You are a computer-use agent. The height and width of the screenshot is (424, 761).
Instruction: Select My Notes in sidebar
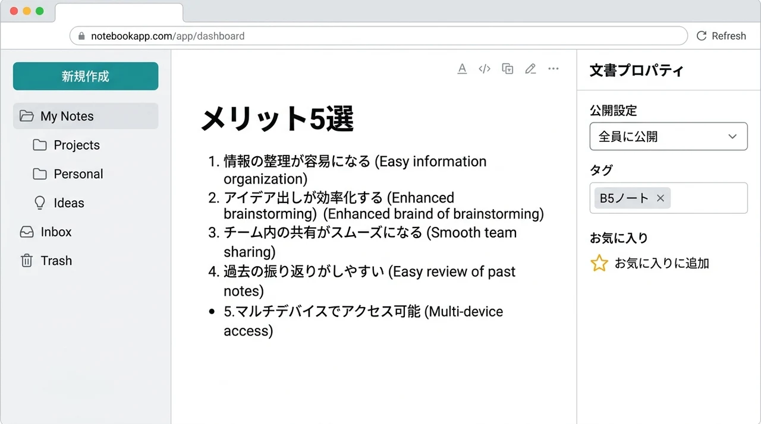[x=86, y=116]
